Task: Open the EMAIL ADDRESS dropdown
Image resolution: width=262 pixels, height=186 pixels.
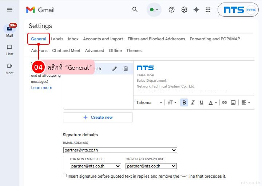Action: click(x=120, y=150)
